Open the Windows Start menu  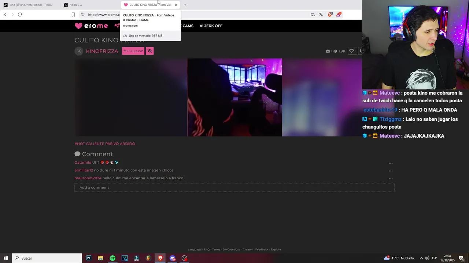coord(6,258)
